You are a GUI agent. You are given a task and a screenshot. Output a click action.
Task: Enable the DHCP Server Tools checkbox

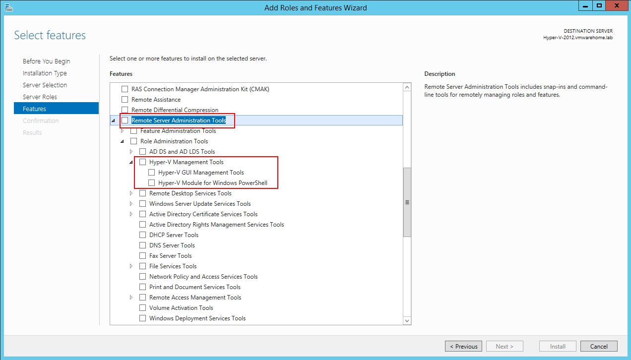coord(143,235)
